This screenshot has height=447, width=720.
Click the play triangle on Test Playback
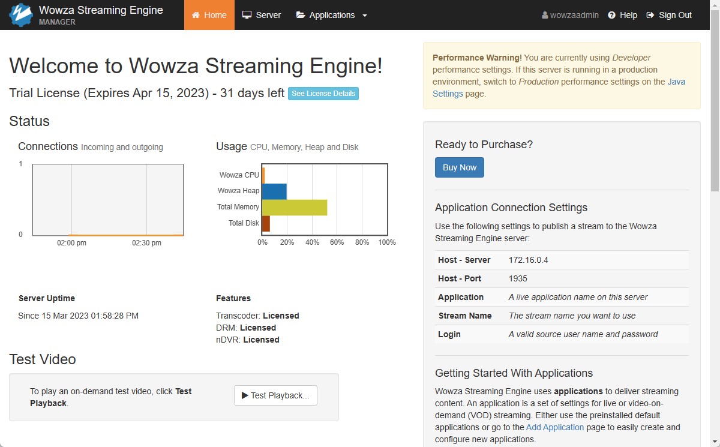(x=245, y=395)
